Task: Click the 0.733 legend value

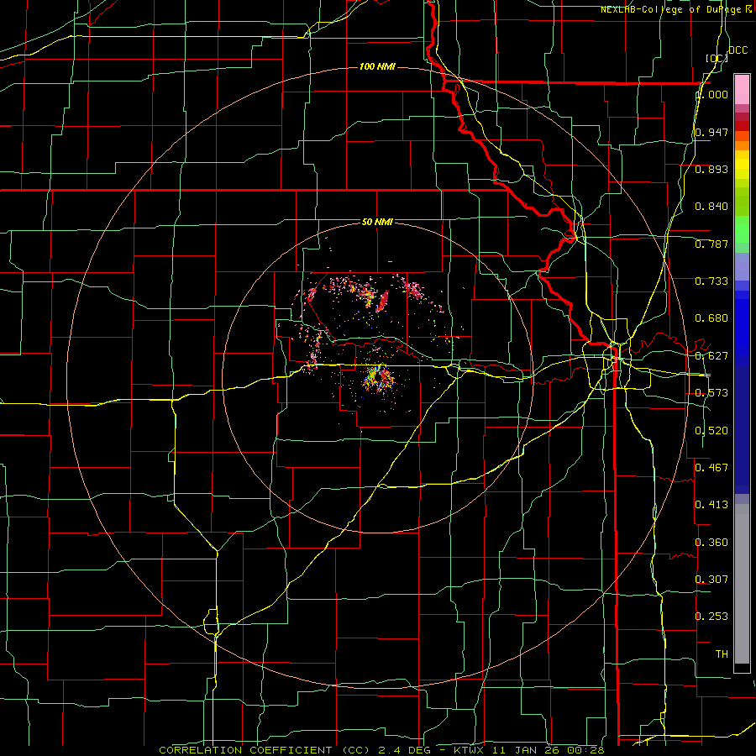Action: click(x=711, y=281)
